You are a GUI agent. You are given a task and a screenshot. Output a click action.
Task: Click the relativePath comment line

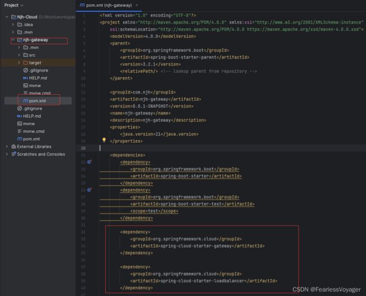pos(188,71)
